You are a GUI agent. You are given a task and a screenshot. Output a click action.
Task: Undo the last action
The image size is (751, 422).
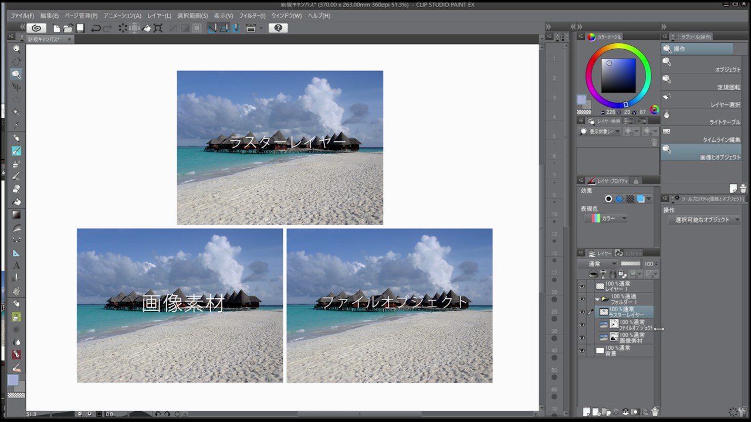coord(96,28)
